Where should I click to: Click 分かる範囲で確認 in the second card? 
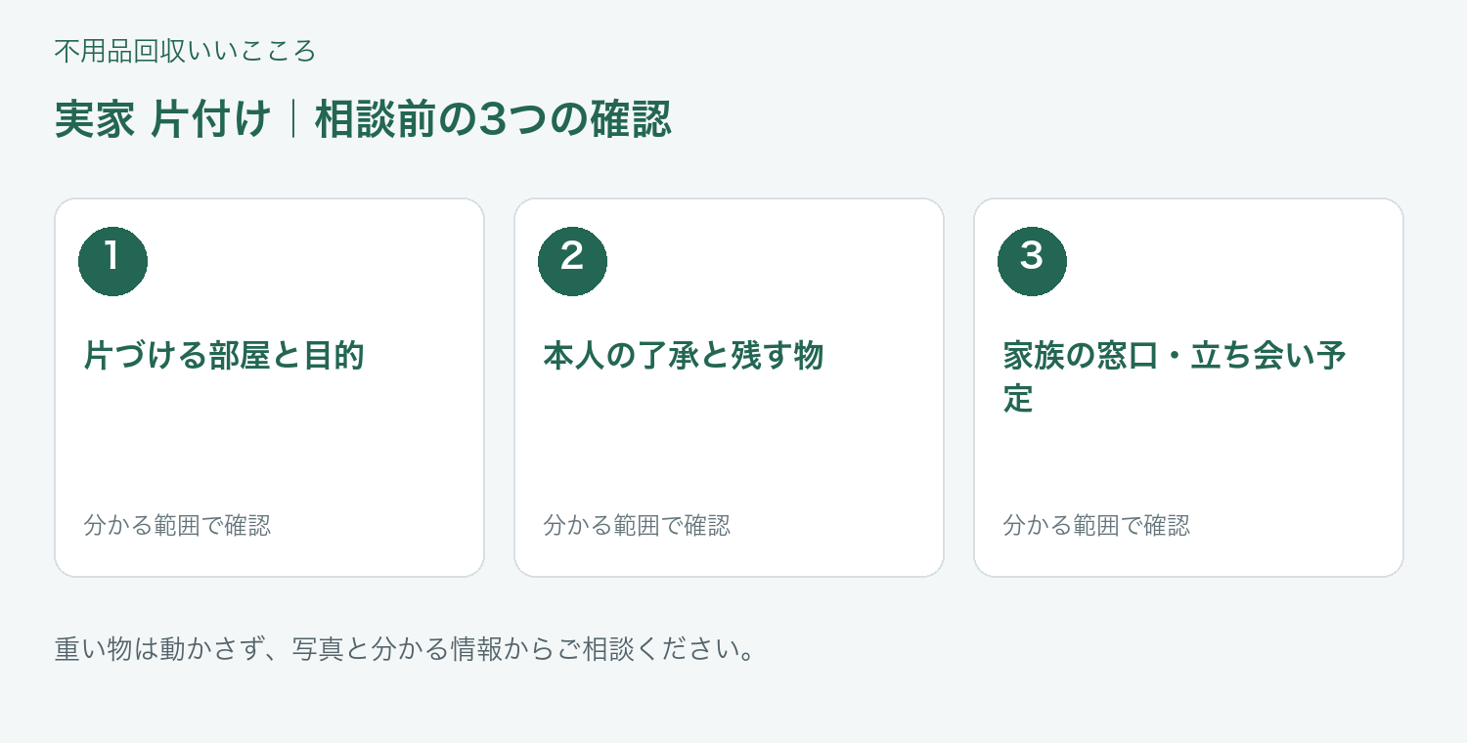click(637, 526)
